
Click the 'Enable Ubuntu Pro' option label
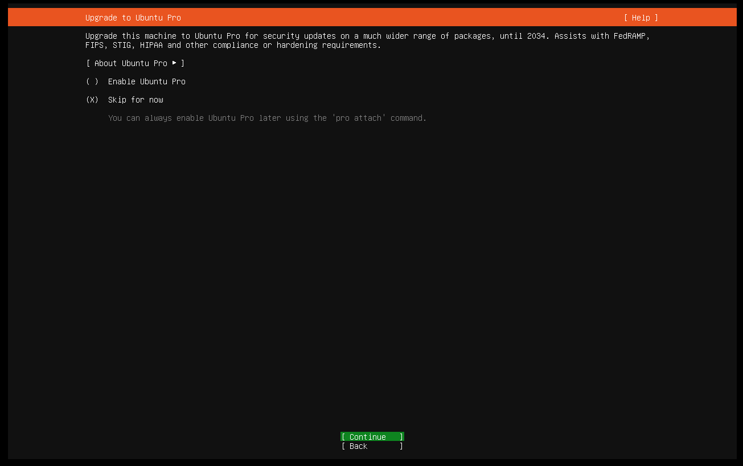pyautogui.click(x=147, y=81)
